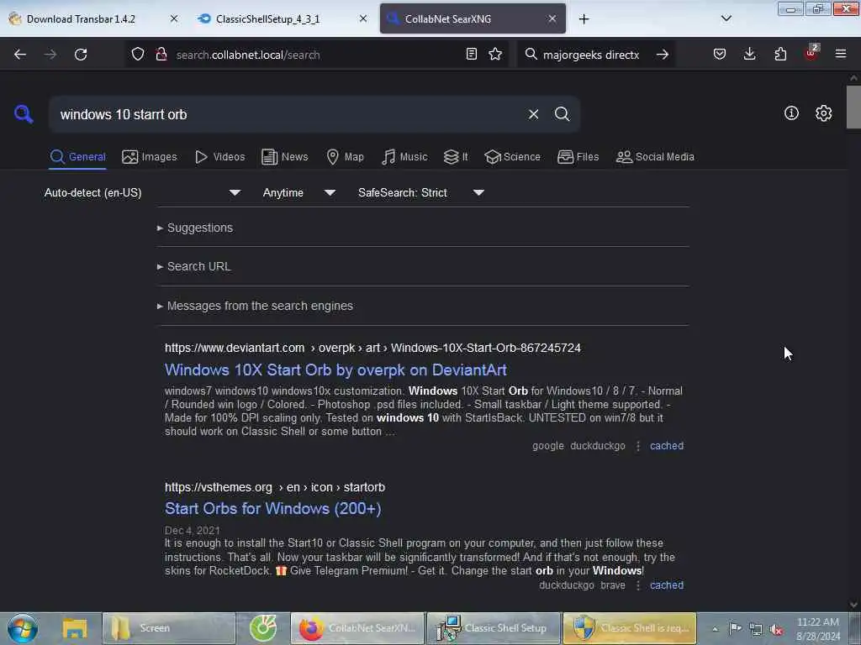This screenshot has width=861, height=645.
Task: Open Start Orbs for Windows (200+) result
Action: pyautogui.click(x=273, y=509)
